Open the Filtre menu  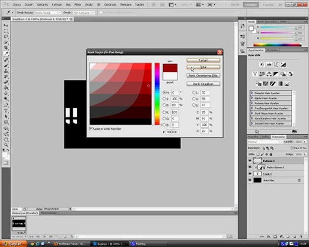point(78,4)
